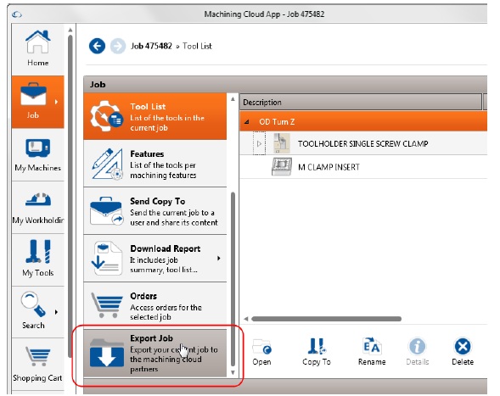The width and height of the screenshot is (500, 396).
Task: Choose Send Copy To menu entry
Action: pyautogui.click(x=155, y=211)
